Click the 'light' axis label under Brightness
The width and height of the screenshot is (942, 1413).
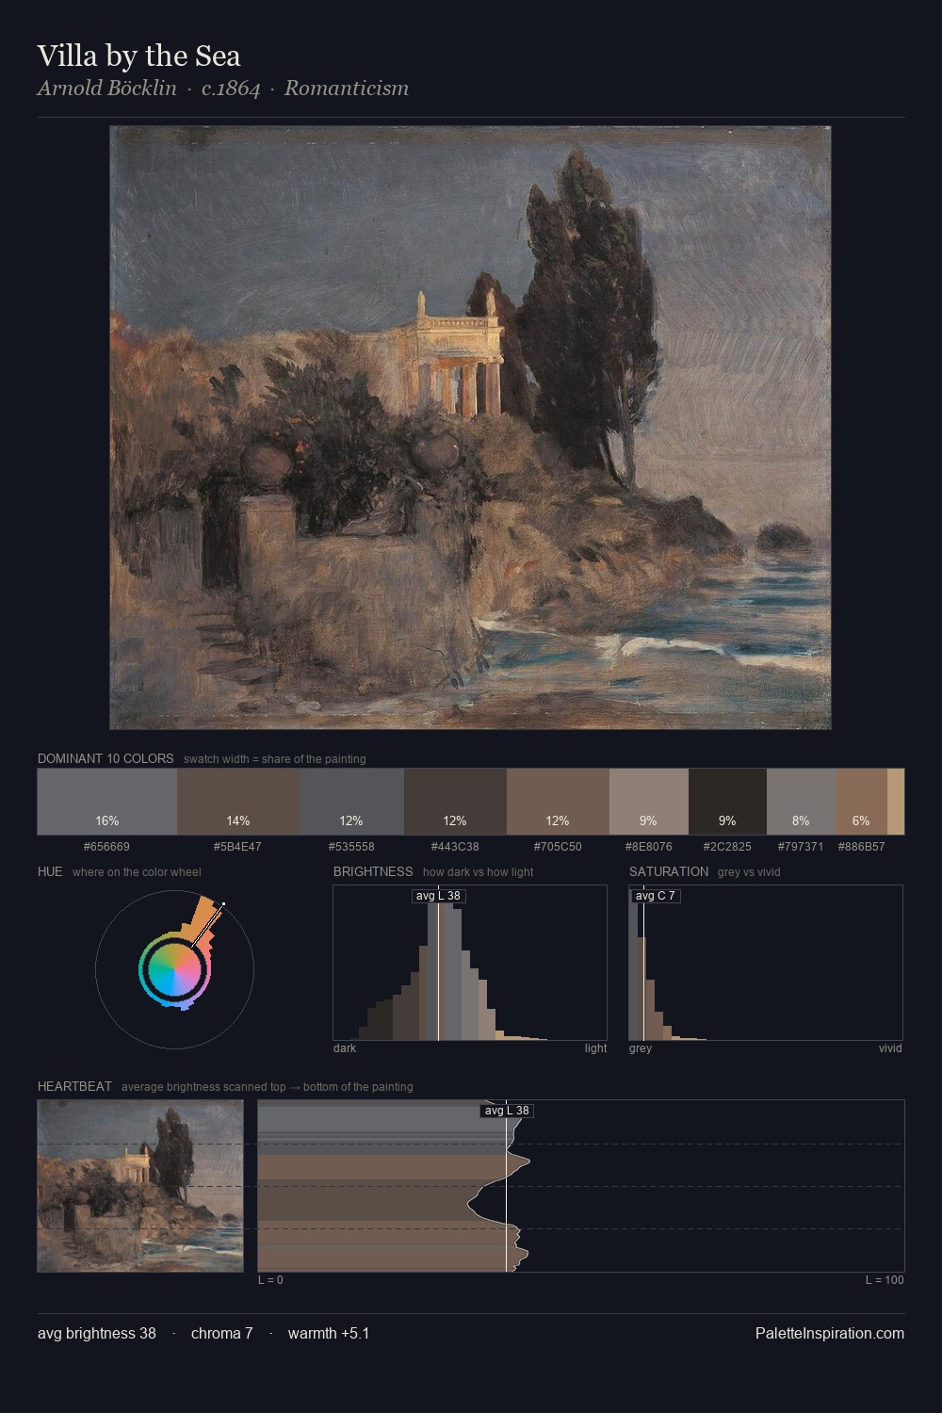click(x=596, y=1048)
